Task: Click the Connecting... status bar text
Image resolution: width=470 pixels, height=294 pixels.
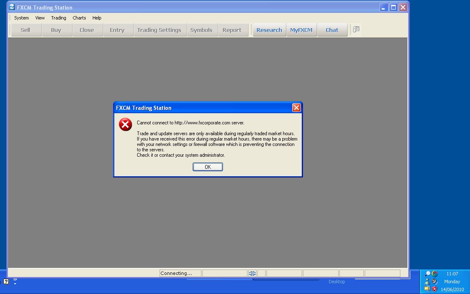Action: [x=176, y=273]
